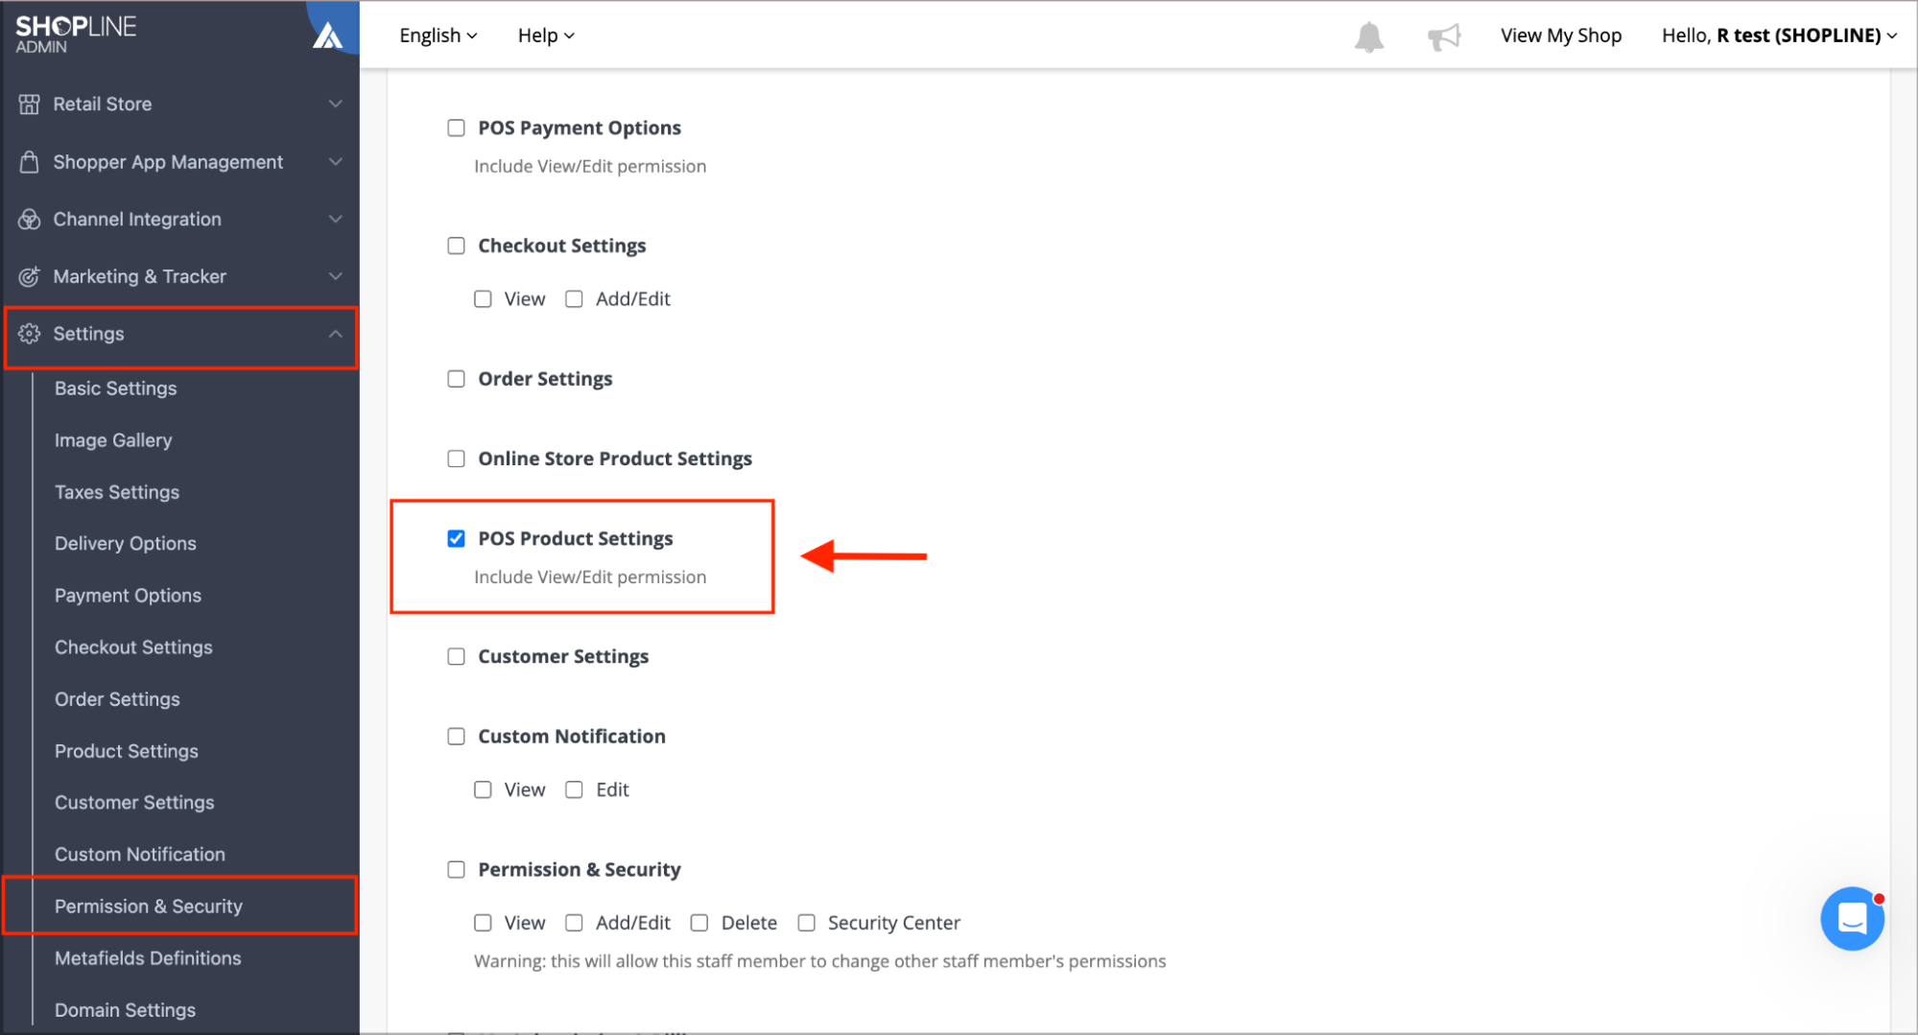Screen dimensions: 1918x1035
Task: Click Marketing & Tracker label
Action: 139,276
